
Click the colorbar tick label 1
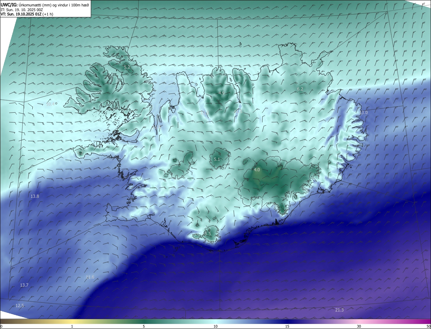[x=72, y=326]
